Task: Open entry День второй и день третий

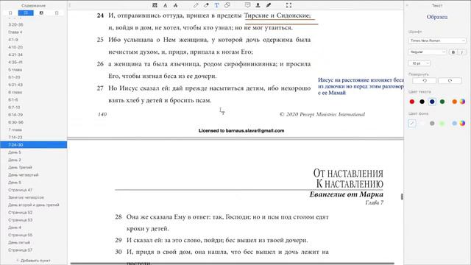Action: pyautogui.click(x=34, y=205)
